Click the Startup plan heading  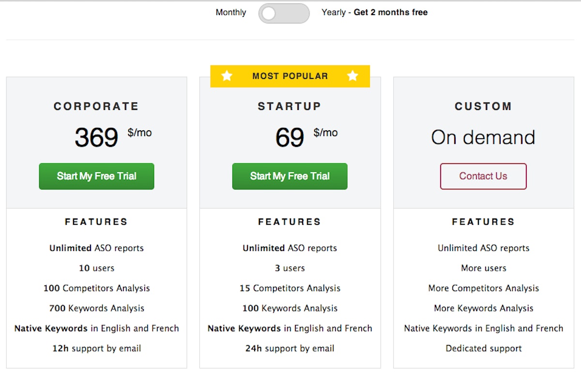[290, 107]
